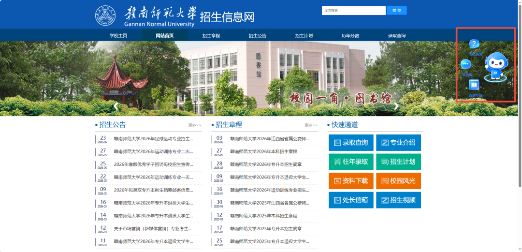Click the icon on the 往年录取 tile
The height and width of the screenshot is (252, 522).
click(337, 162)
